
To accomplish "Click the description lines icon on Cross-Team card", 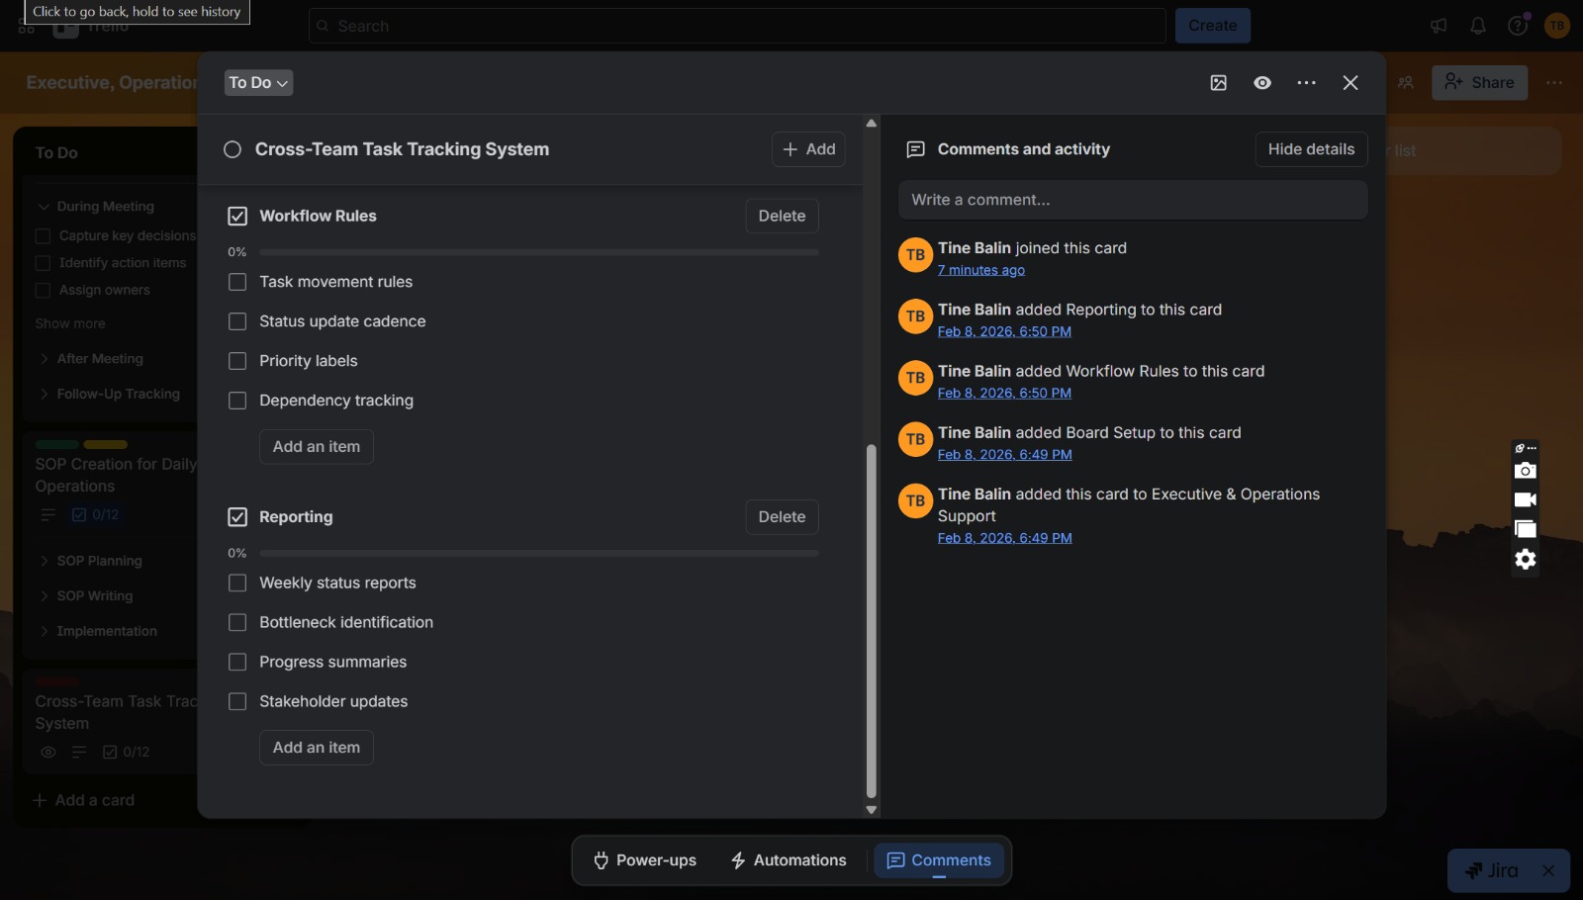I will [79, 752].
